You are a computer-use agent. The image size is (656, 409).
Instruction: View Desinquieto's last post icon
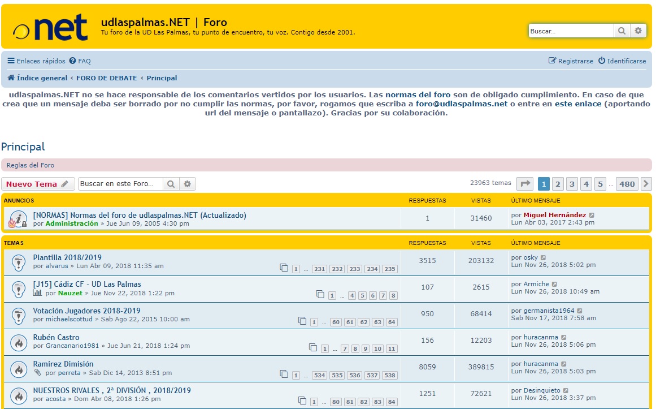[x=566, y=390]
